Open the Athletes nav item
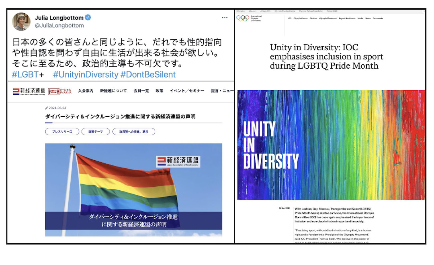 click(x=313, y=18)
